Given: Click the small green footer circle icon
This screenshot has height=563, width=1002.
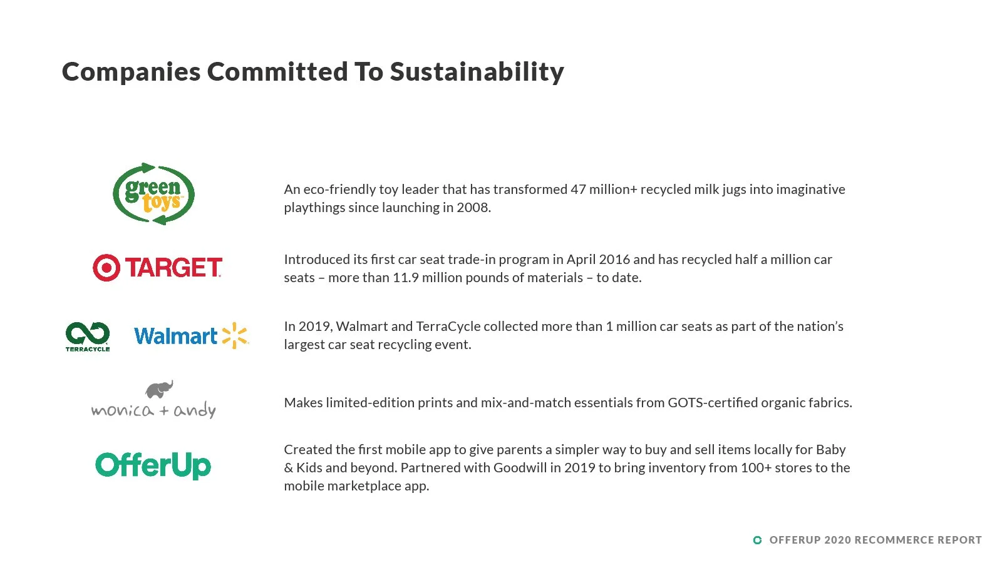Looking at the screenshot, I should click(757, 540).
